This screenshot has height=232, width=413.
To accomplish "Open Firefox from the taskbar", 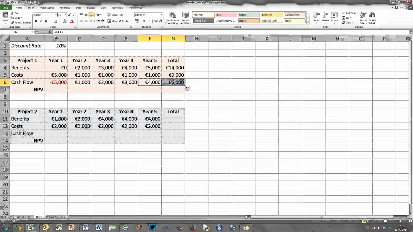I will tap(193, 228).
